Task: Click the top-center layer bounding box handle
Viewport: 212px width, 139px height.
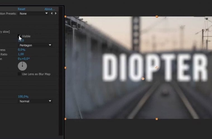Action: click(157, 17)
